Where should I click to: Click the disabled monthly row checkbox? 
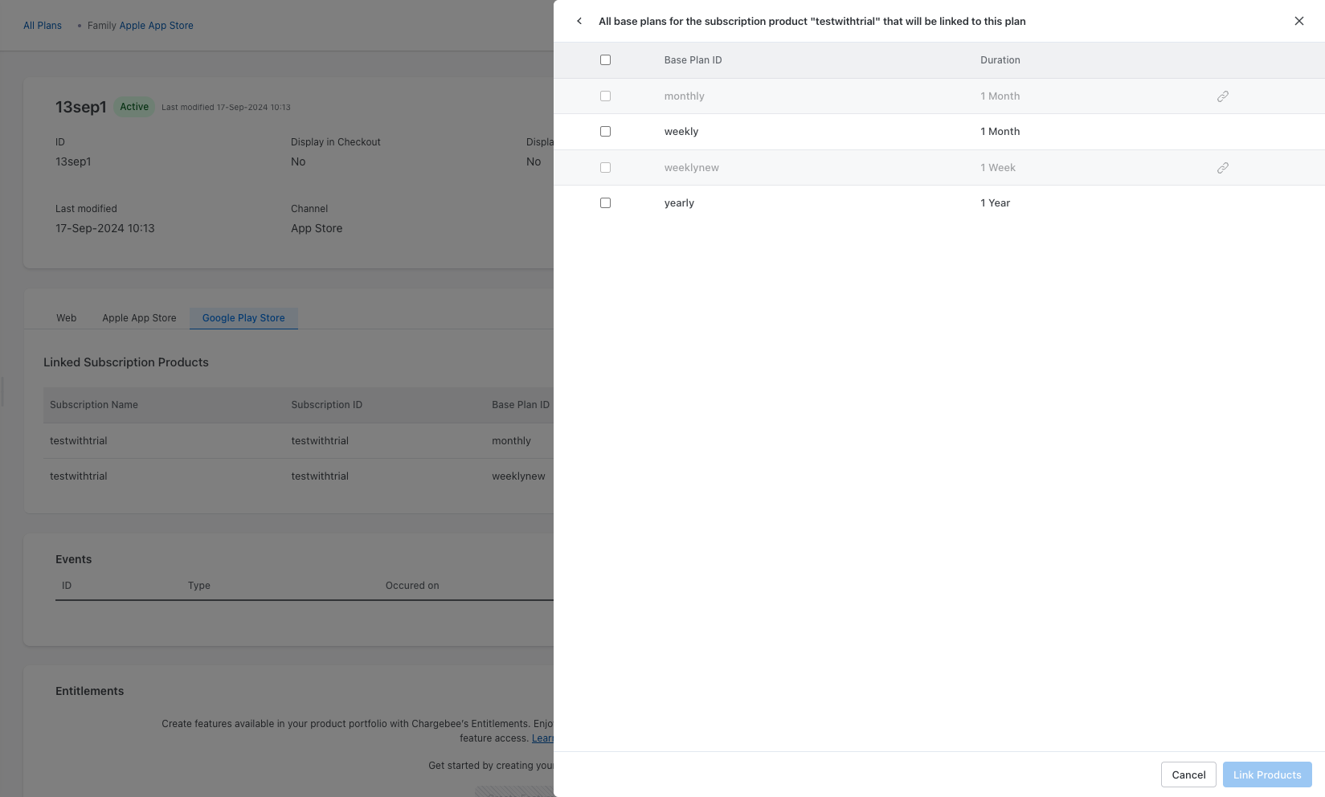click(605, 96)
